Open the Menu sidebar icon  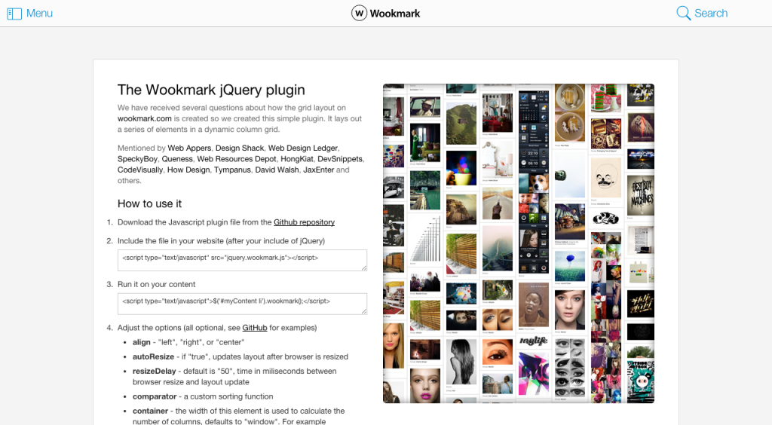14,14
